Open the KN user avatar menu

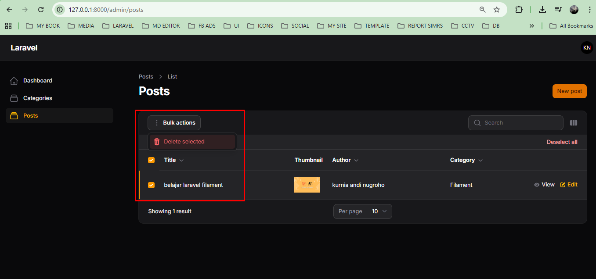587,47
